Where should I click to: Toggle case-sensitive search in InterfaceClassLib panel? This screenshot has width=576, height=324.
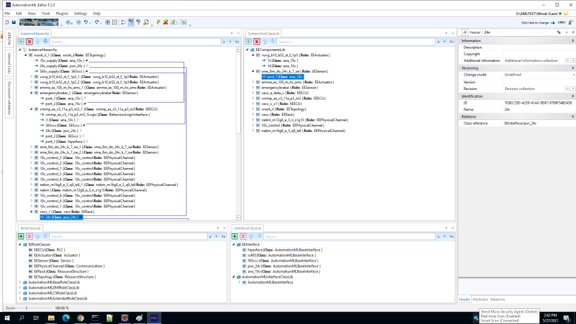pos(451,236)
